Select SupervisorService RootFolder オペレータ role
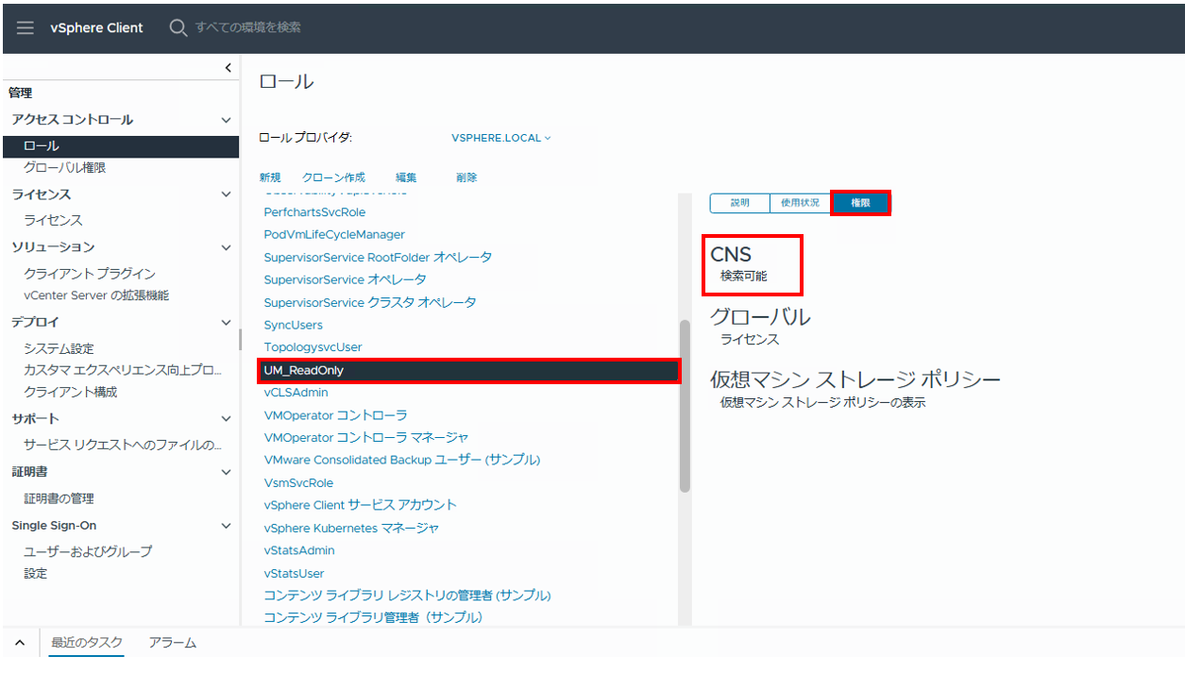Screen dimensions: 1185x690 click(378, 257)
